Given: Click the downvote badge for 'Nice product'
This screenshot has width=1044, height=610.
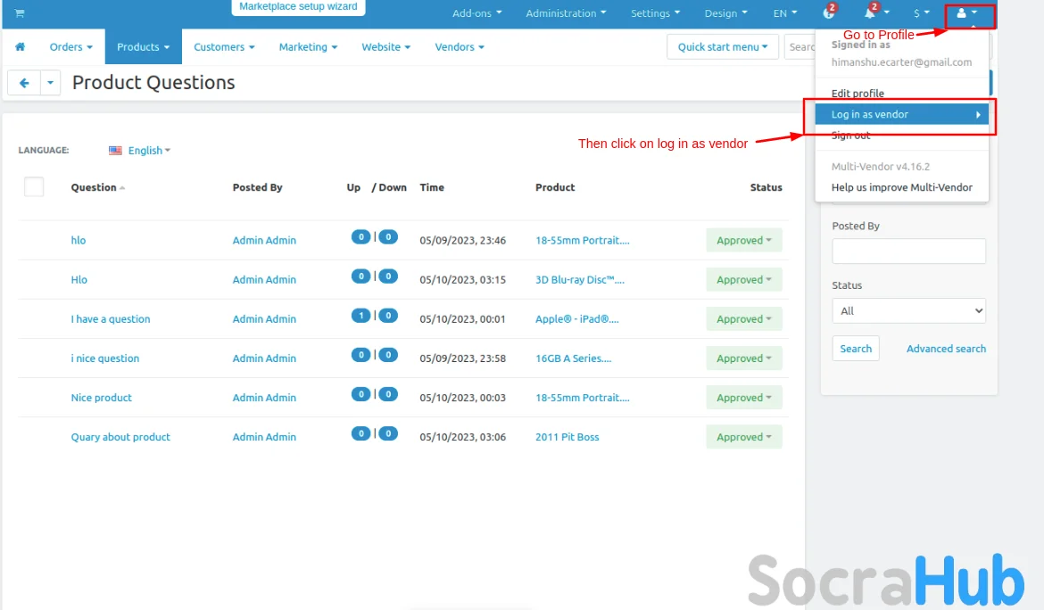Looking at the screenshot, I should point(388,394).
